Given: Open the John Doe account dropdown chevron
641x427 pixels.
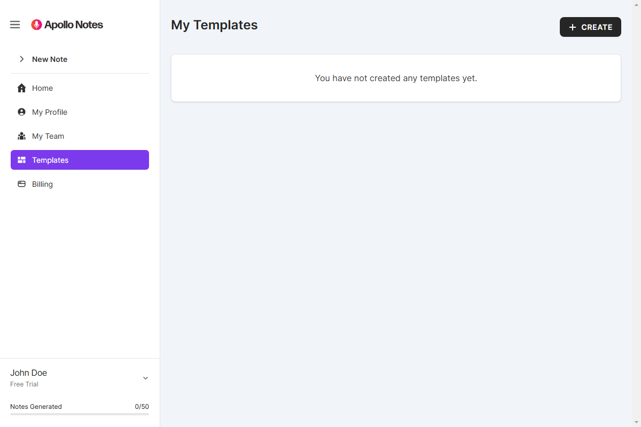Looking at the screenshot, I should click(x=145, y=377).
